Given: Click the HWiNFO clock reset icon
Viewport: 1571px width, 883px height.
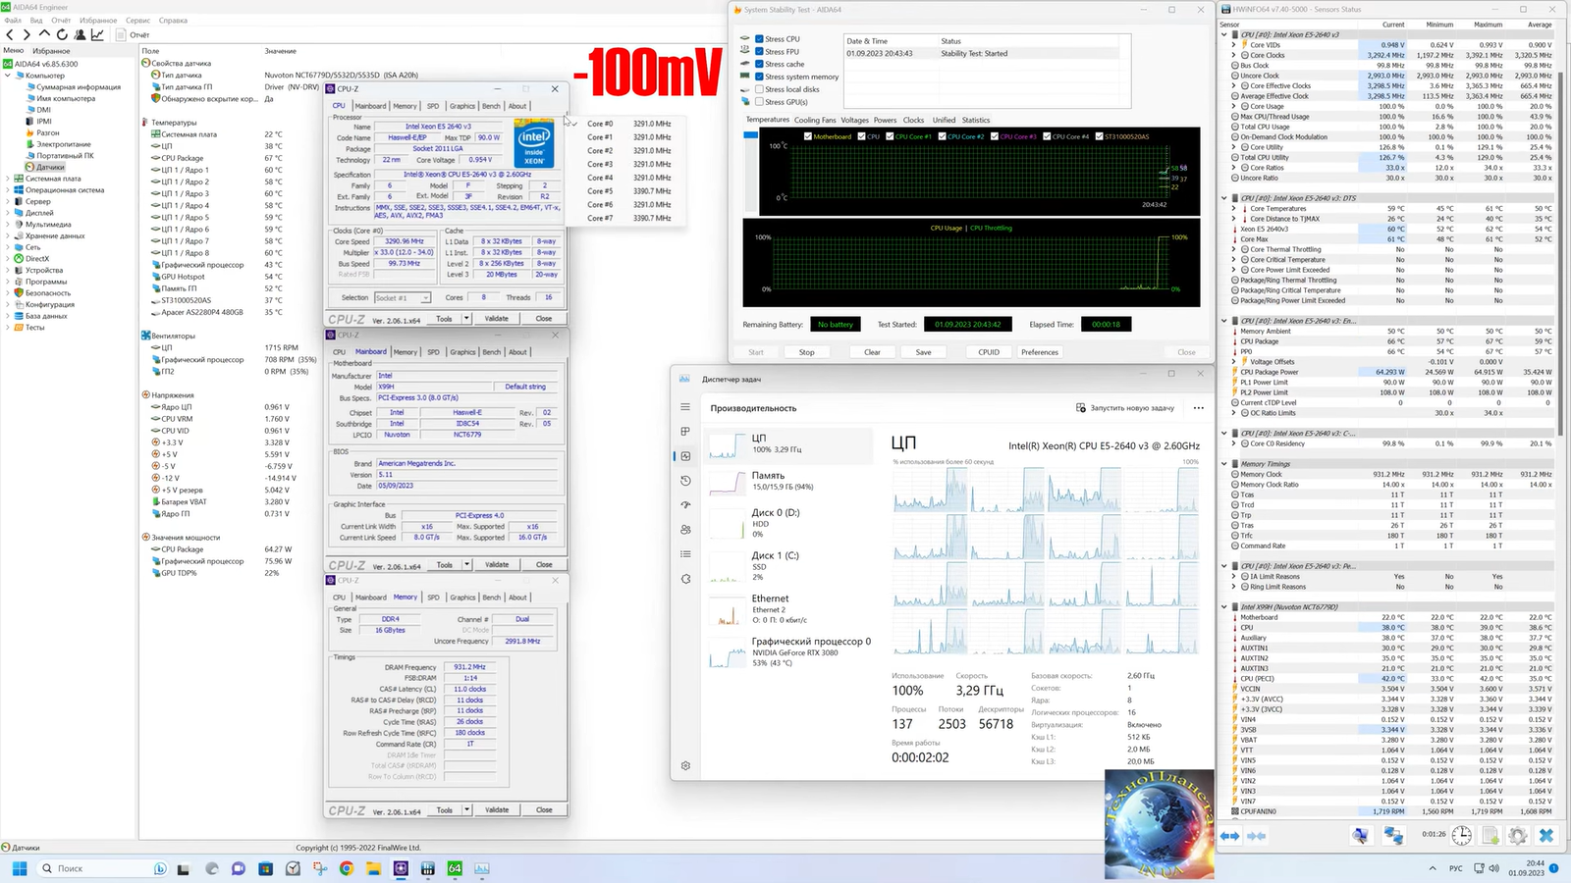Looking at the screenshot, I should click(x=1462, y=836).
